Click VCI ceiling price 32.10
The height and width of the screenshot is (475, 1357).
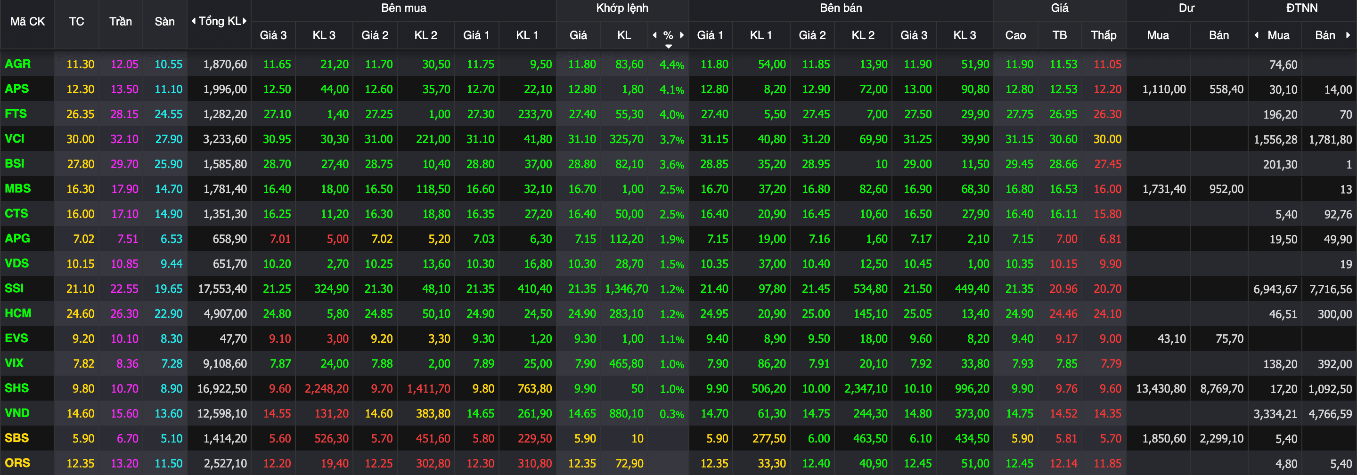coord(124,139)
